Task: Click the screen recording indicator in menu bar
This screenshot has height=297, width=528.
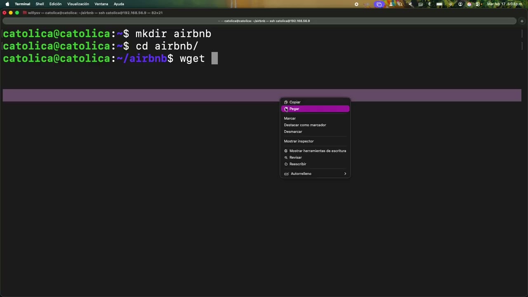Action: [356, 4]
